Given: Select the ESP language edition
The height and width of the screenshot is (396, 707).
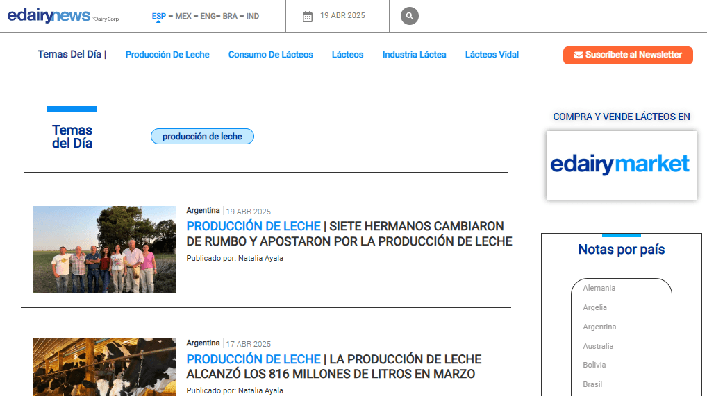Looking at the screenshot, I should pos(159,16).
